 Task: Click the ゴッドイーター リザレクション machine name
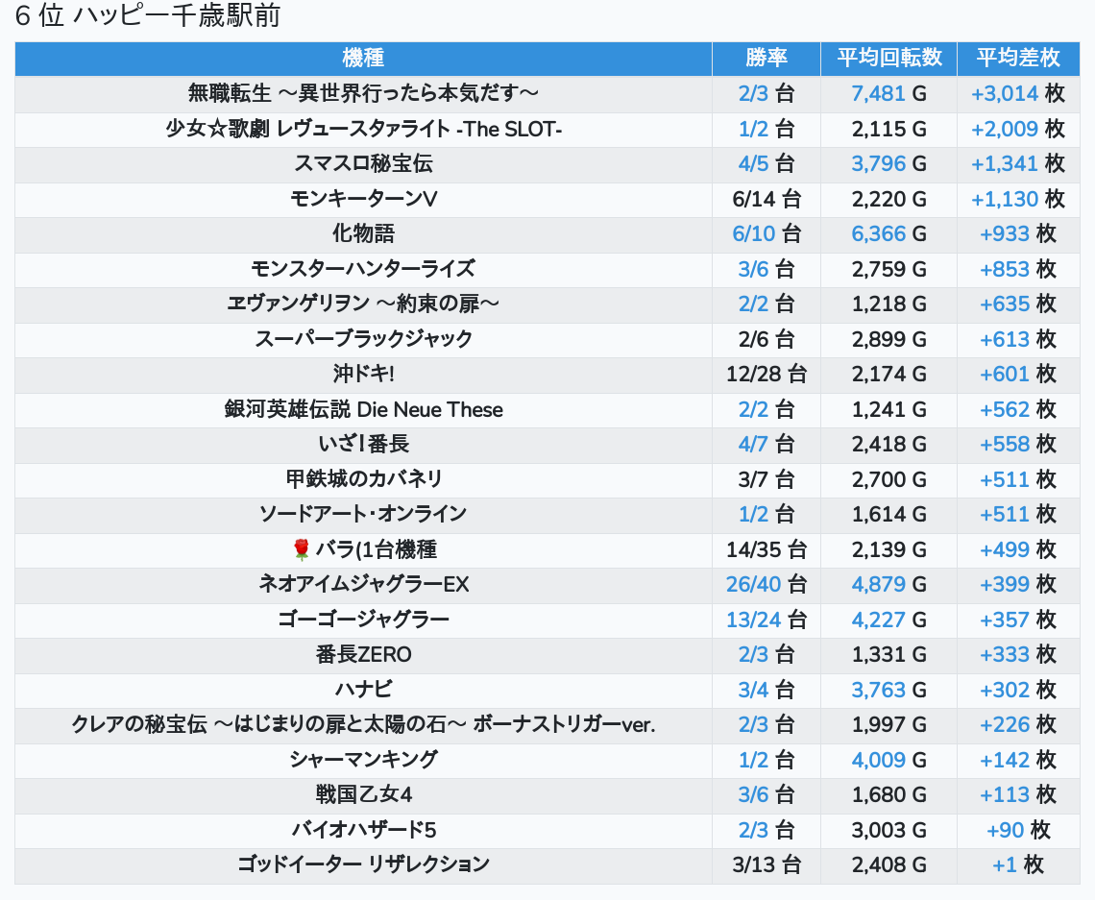363,864
